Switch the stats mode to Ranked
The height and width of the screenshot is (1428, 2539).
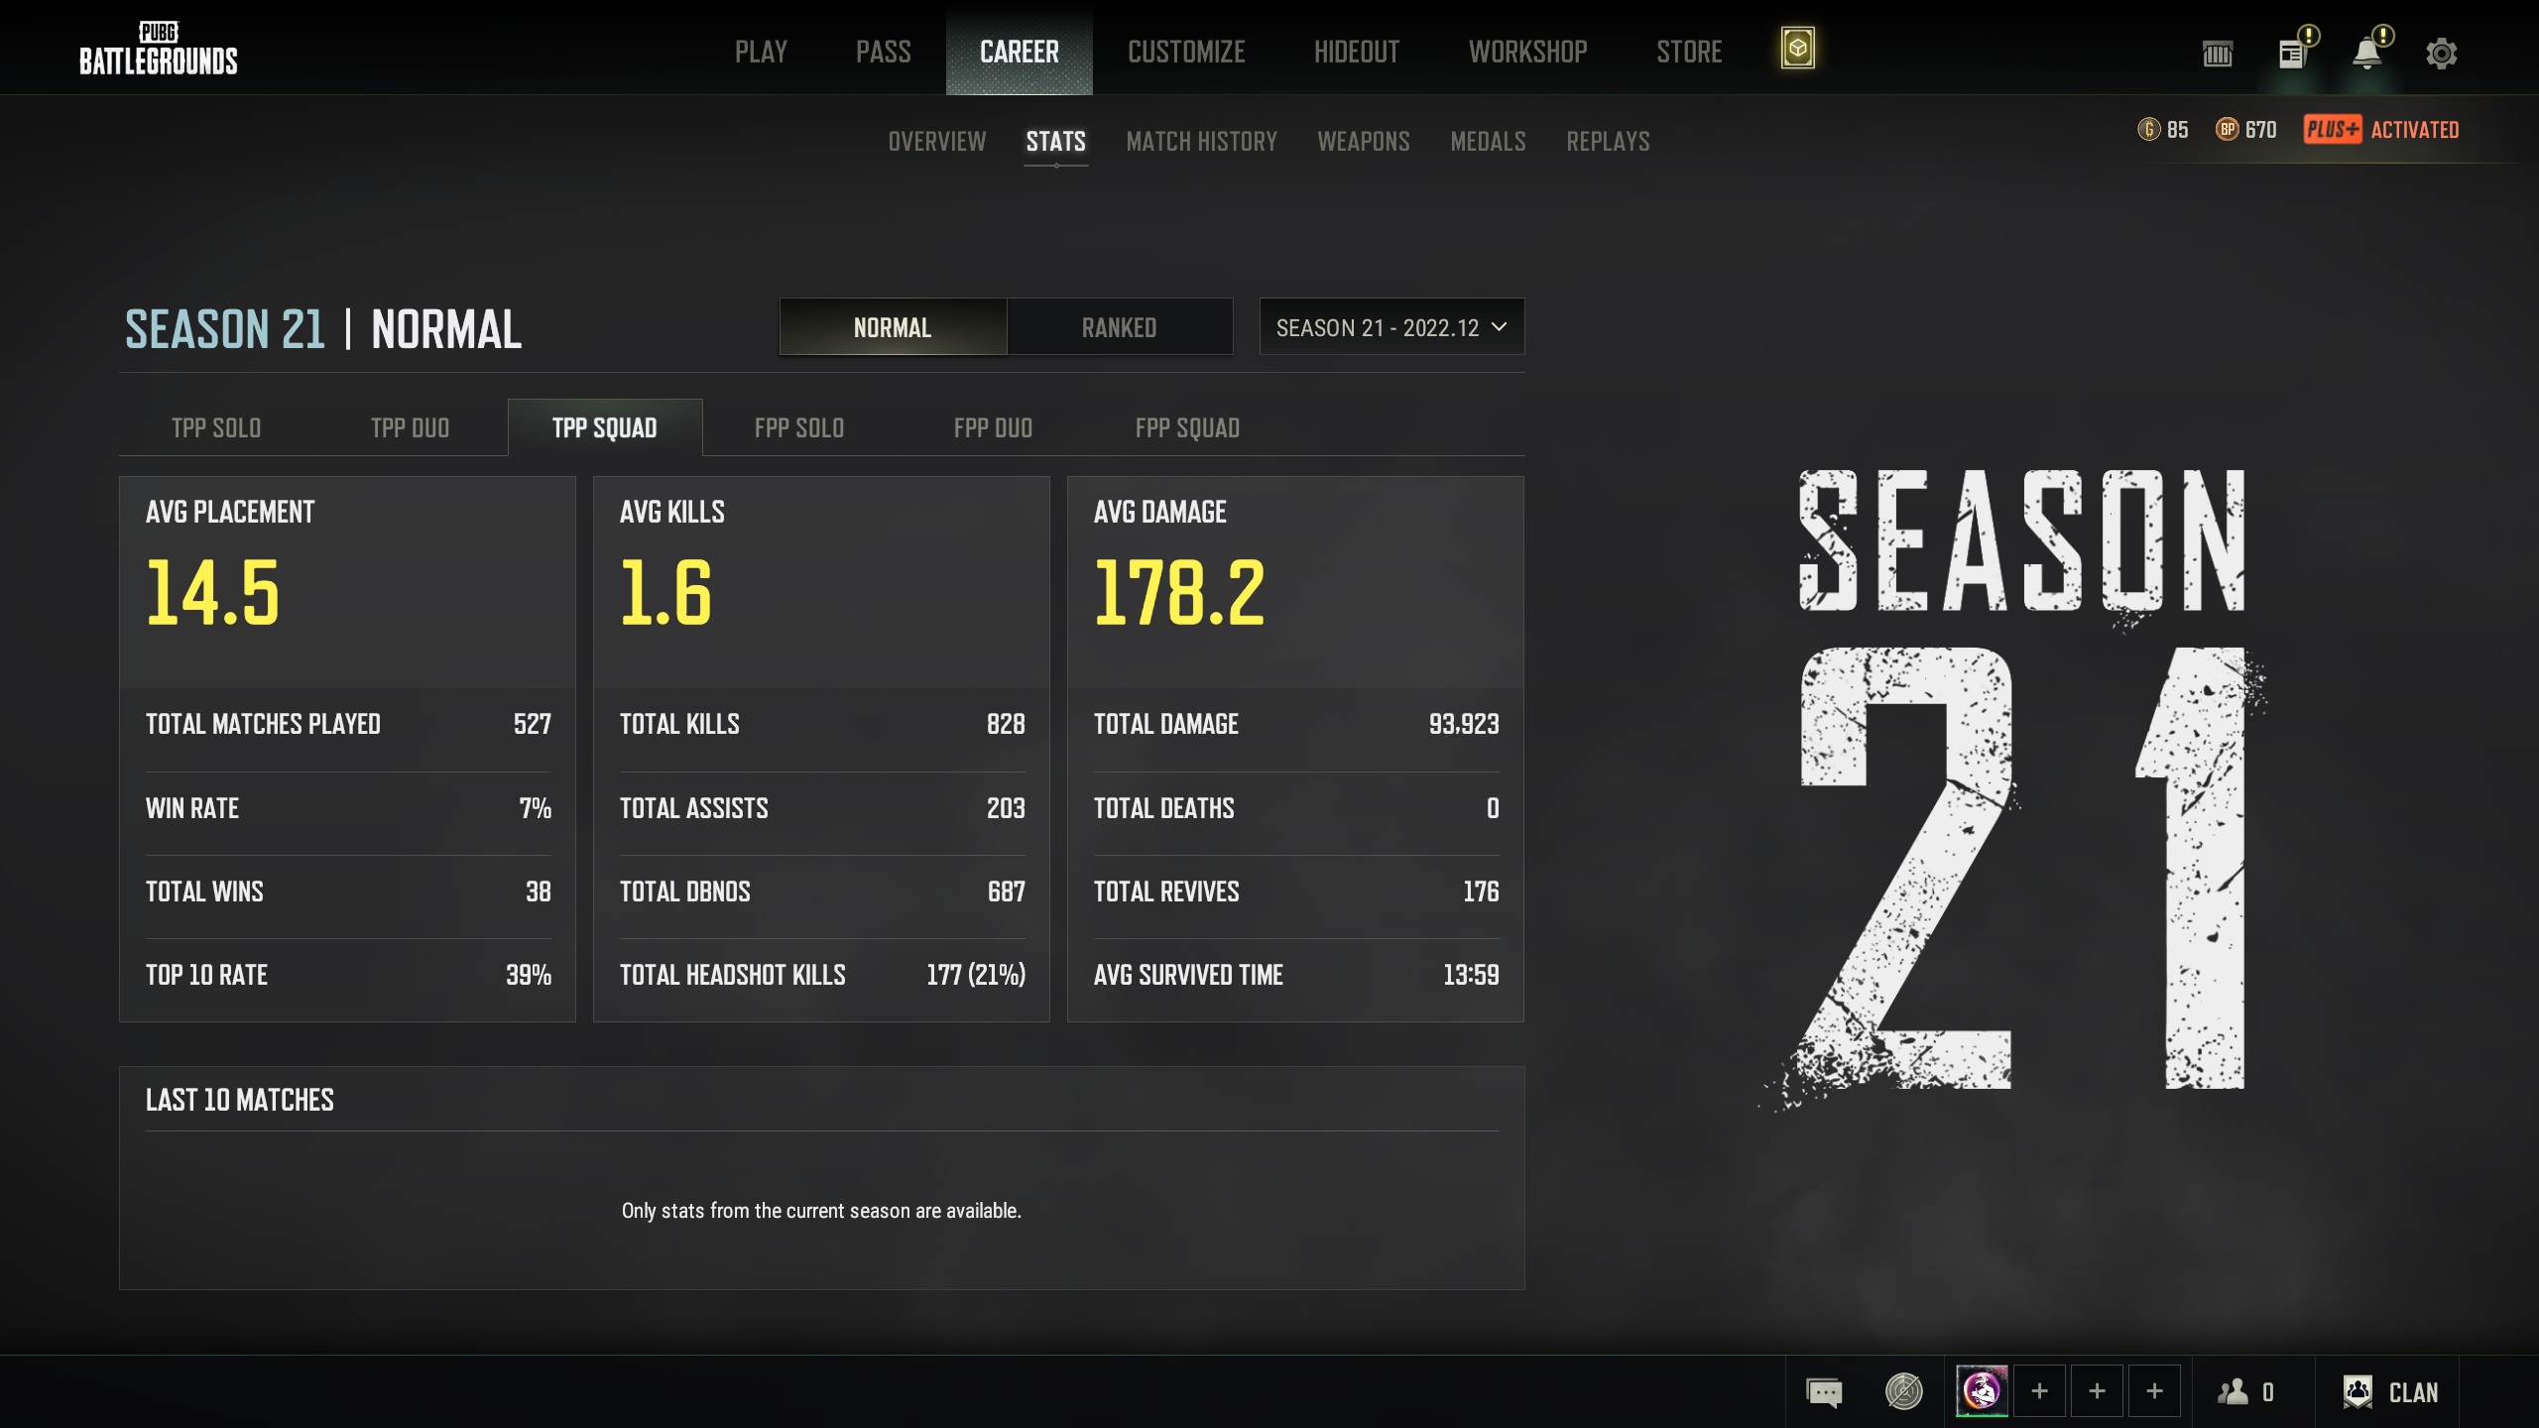(x=1119, y=327)
